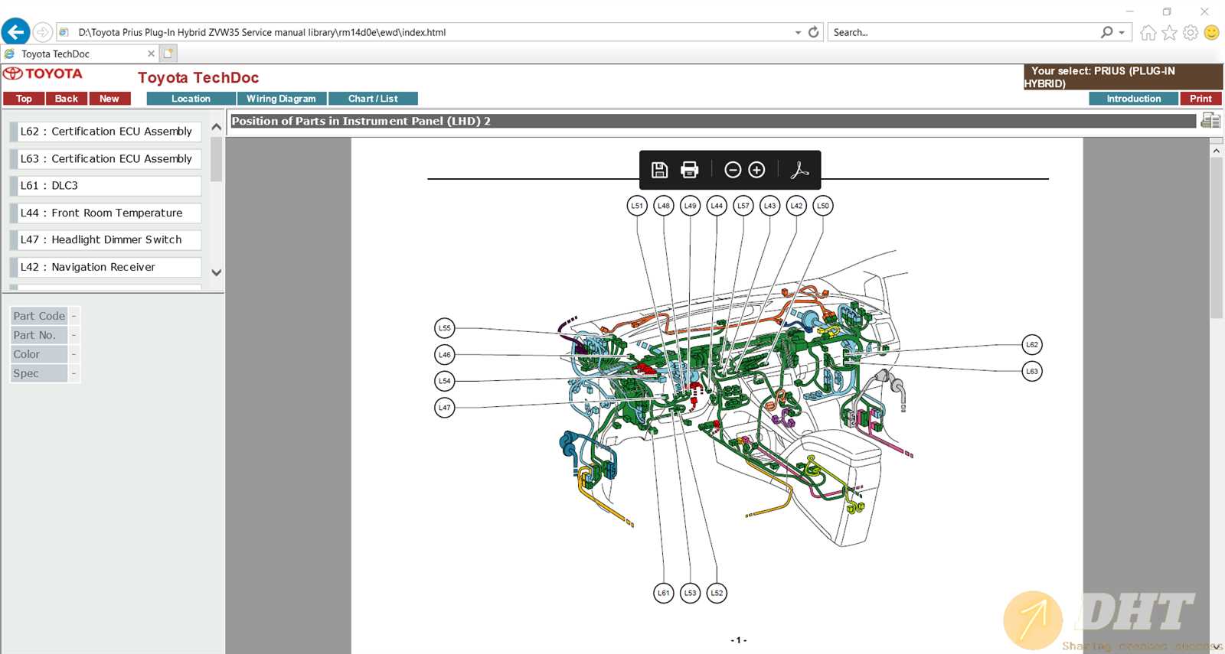Image resolution: width=1225 pixels, height=654 pixels.
Task: Click the smiley feedback icon
Action: [x=1211, y=32]
